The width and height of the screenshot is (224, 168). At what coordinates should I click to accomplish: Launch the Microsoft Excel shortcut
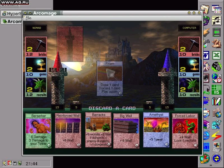tap(216, 55)
